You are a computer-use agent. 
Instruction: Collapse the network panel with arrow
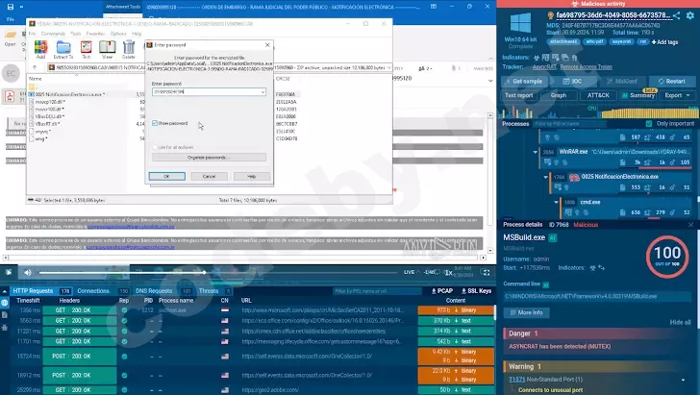5,291
